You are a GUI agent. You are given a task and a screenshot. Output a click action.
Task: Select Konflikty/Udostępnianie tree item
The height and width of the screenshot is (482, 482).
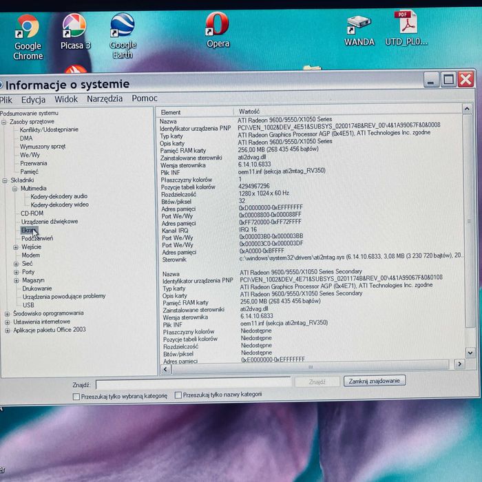(49, 129)
